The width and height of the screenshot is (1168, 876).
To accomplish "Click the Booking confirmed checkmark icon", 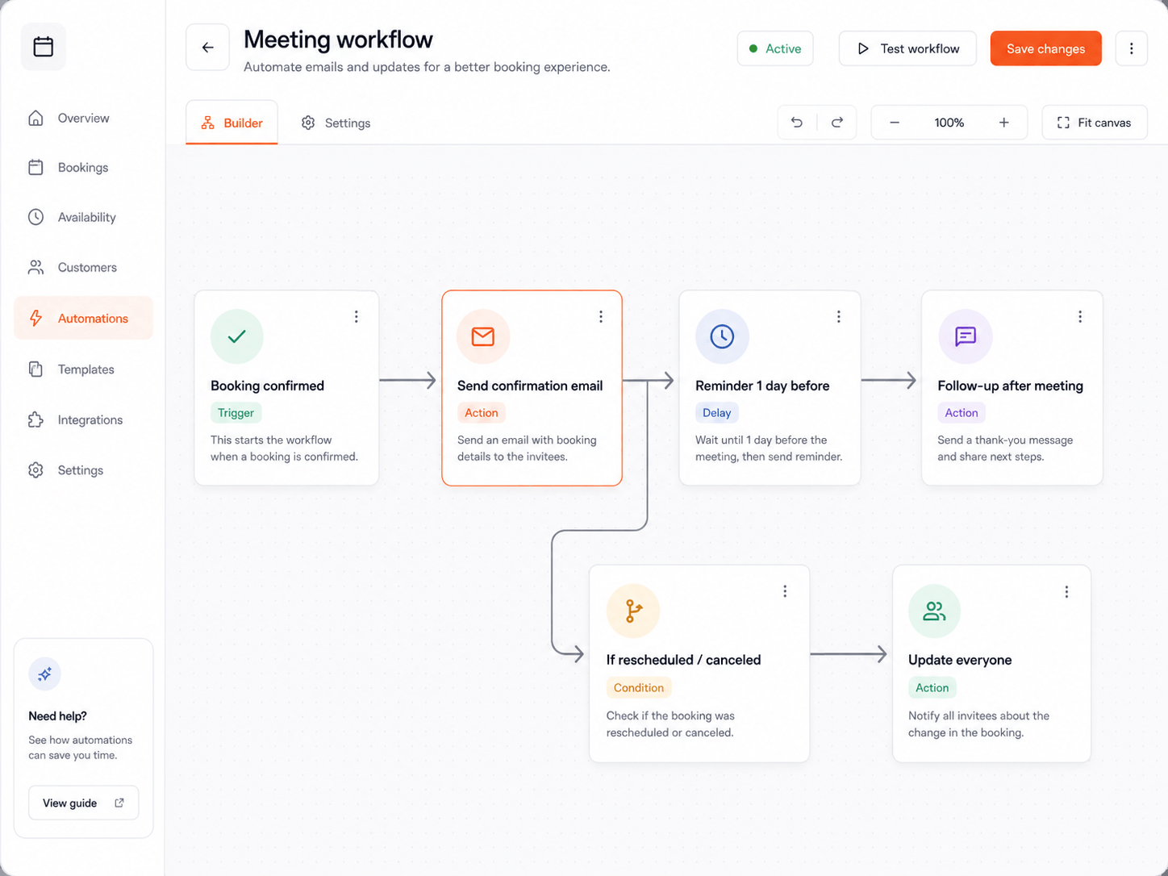I will coord(236,336).
